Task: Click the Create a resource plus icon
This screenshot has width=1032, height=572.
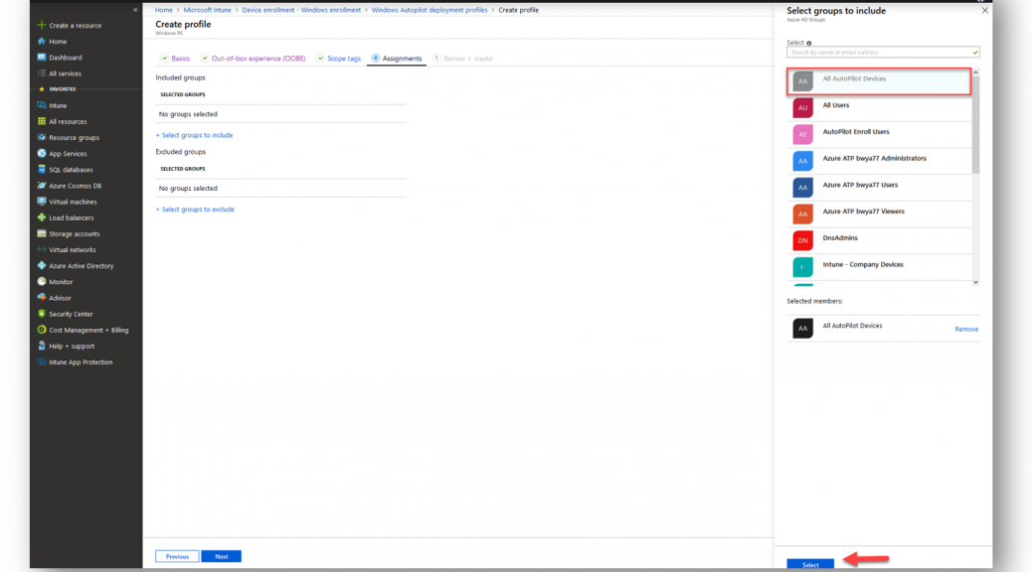Action: coord(42,25)
